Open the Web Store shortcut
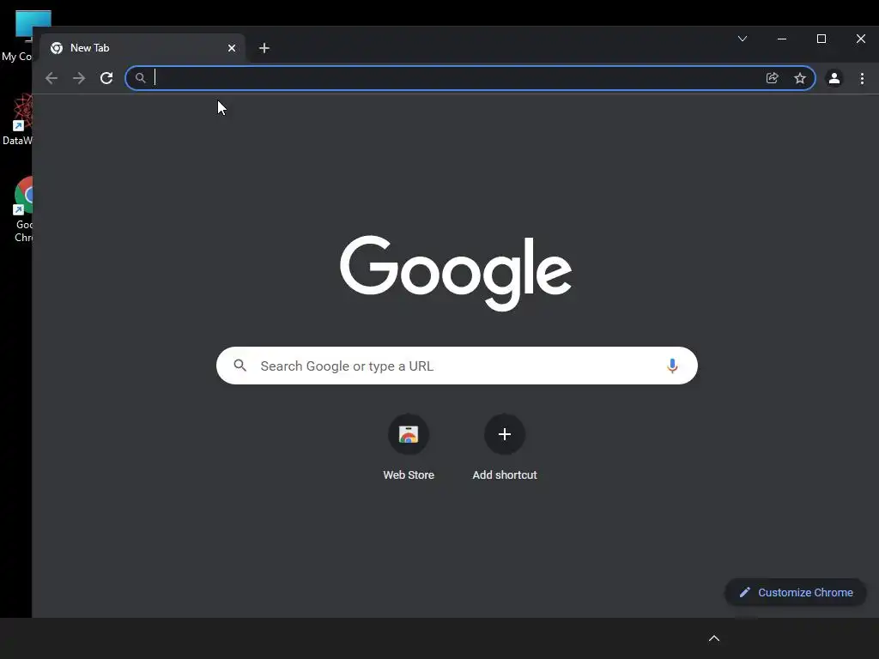This screenshot has height=659, width=879. click(409, 447)
